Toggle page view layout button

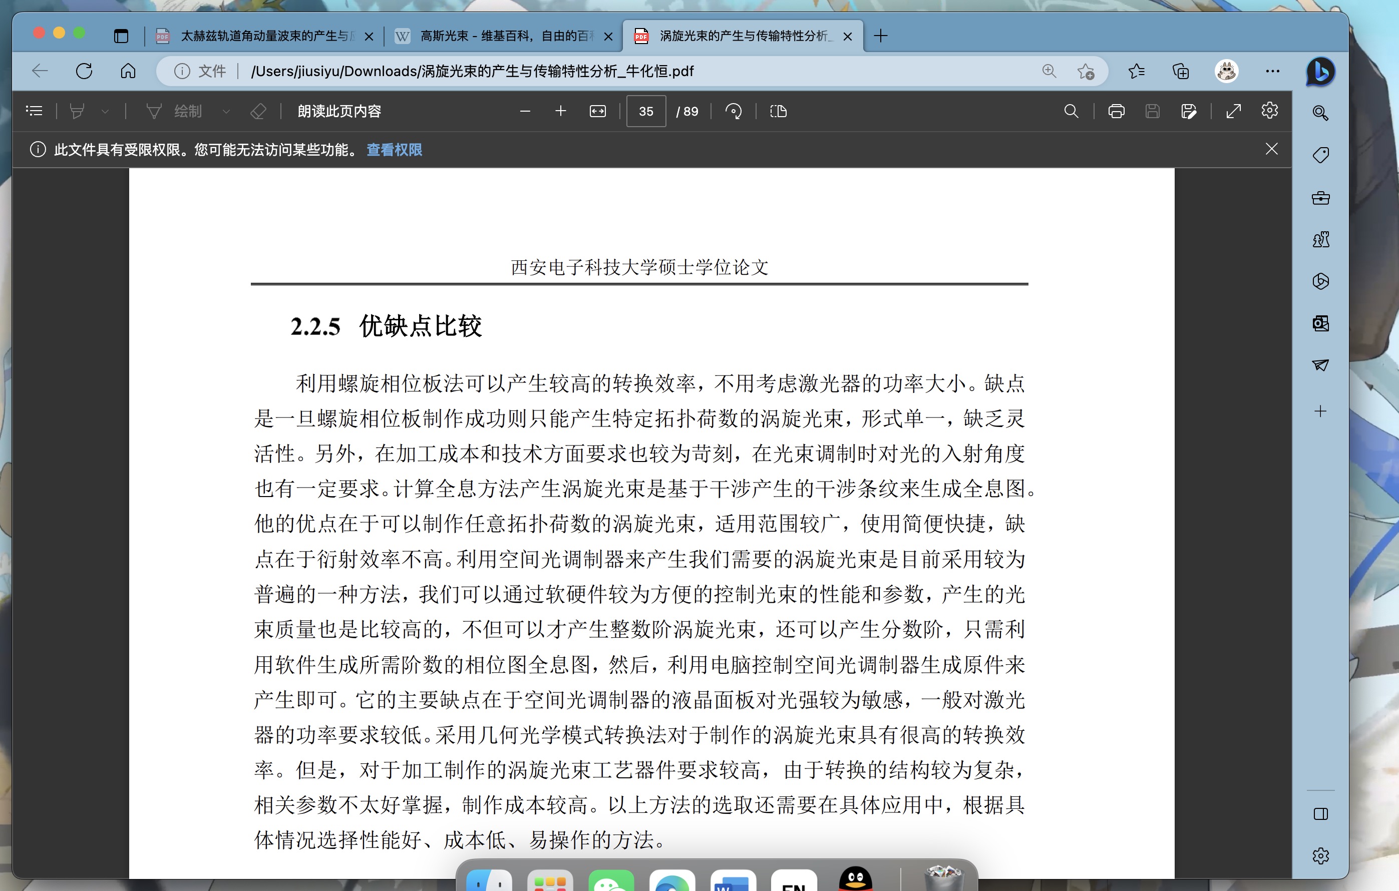point(778,111)
